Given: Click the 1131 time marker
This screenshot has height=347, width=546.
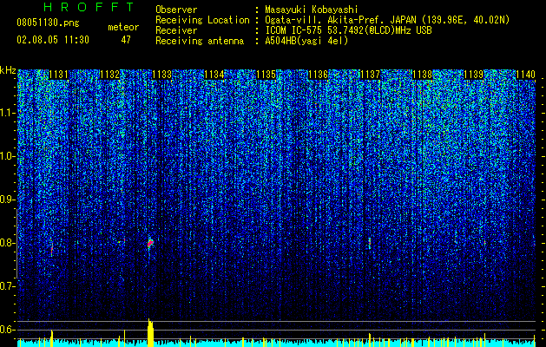Looking at the screenshot, I should 58,75.
